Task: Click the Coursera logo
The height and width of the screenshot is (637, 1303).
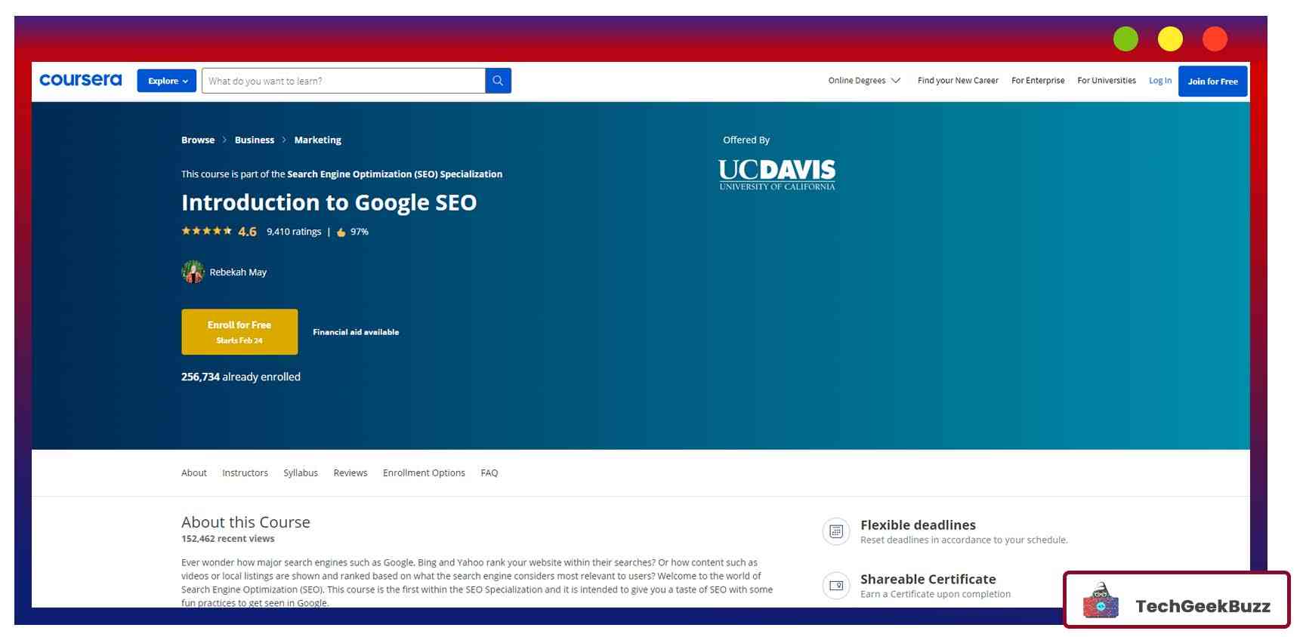Action: [80, 80]
